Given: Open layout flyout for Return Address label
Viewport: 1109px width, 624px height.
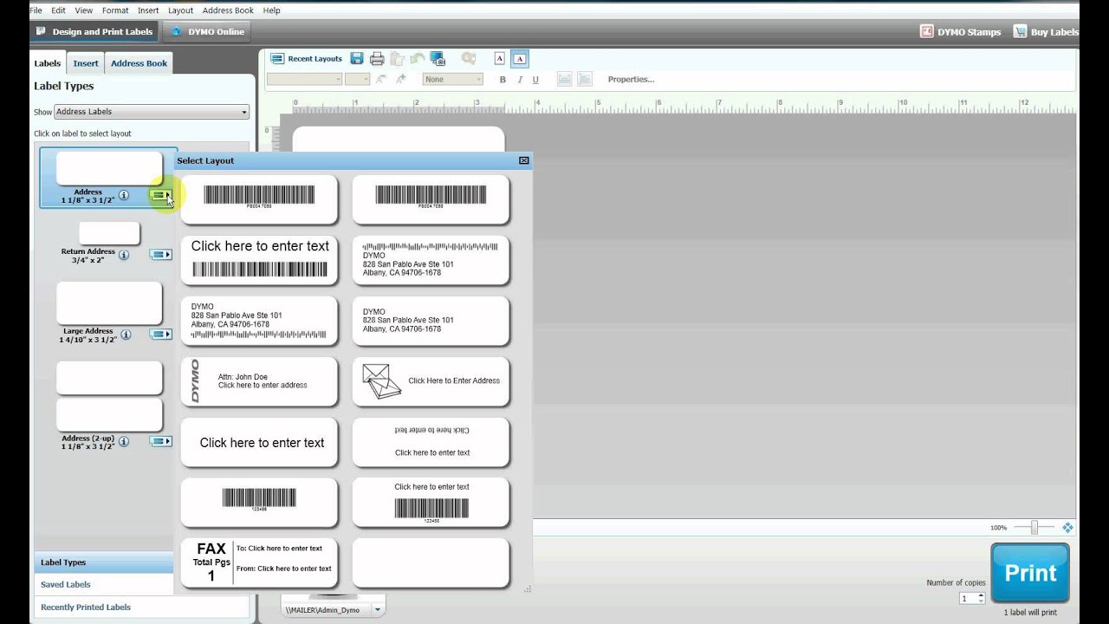Looking at the screenshot, I should coord(161,255).
